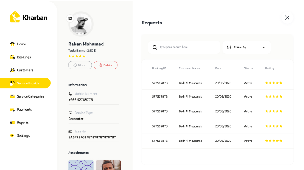Click the search magnifier icon
This screenshot has height=170, width=304.
(x=154, y=47)
